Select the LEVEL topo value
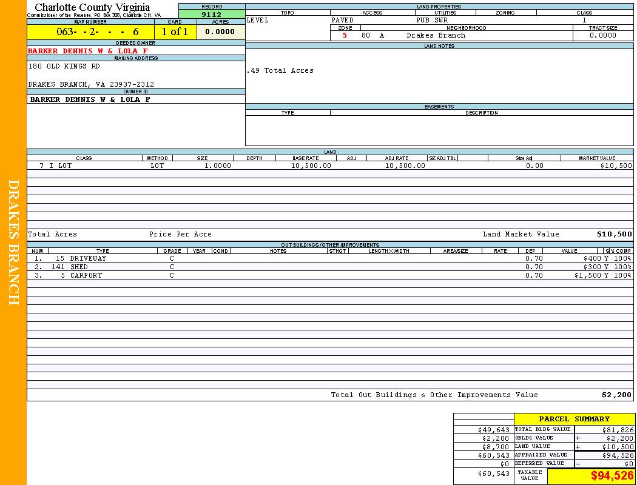Viewport: 637px width, 485px height. 258,20
